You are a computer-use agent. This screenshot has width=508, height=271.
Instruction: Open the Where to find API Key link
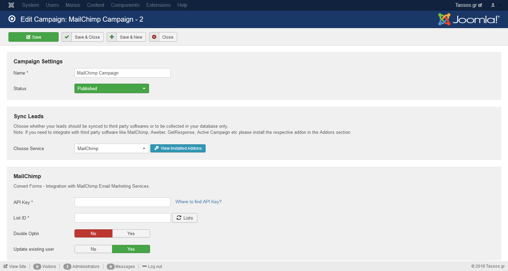(x=198, y=202)
